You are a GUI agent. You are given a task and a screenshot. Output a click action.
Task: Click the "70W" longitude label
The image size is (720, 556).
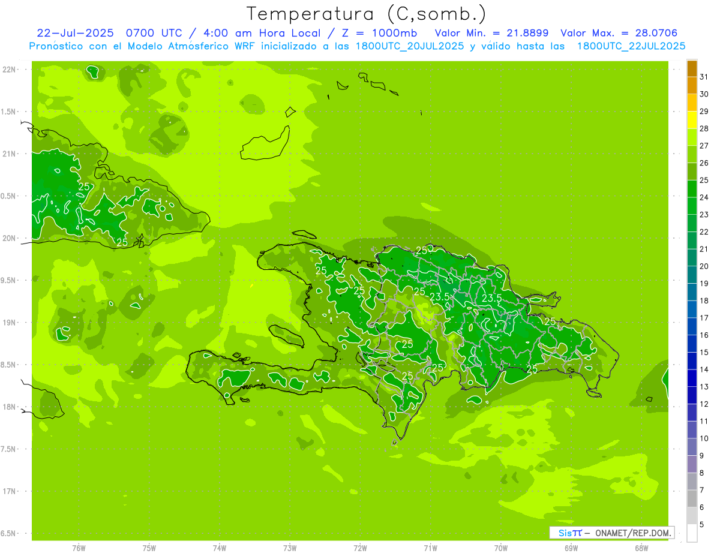click(x=501, y=548)
